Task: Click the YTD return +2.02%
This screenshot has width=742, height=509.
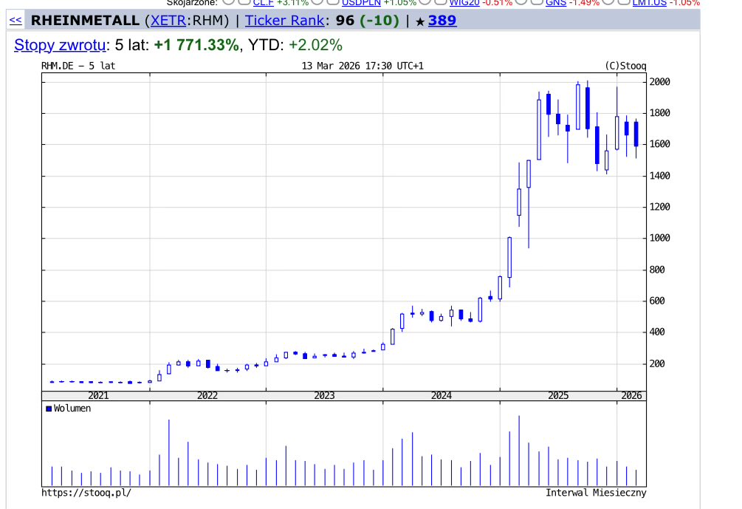Action: point(315,45)
